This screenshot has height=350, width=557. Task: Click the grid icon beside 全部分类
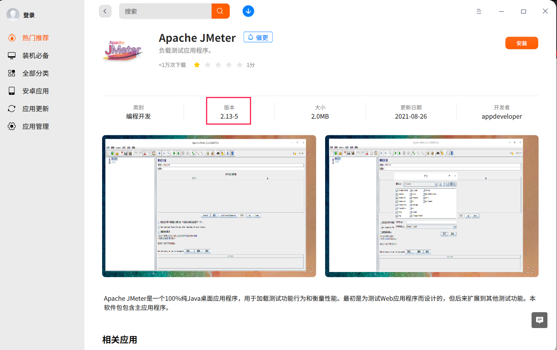point(12,73)
